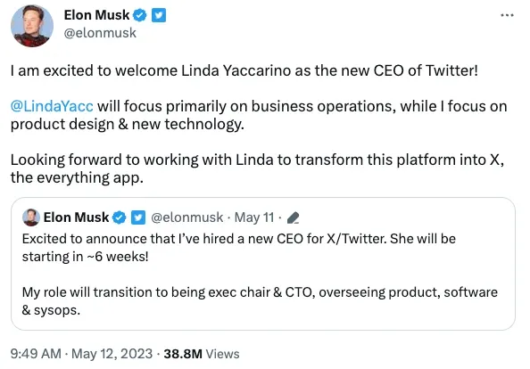Click the small avatar in the quoted tweet
The width and height of the screenshot is (530, 369).
31,217
